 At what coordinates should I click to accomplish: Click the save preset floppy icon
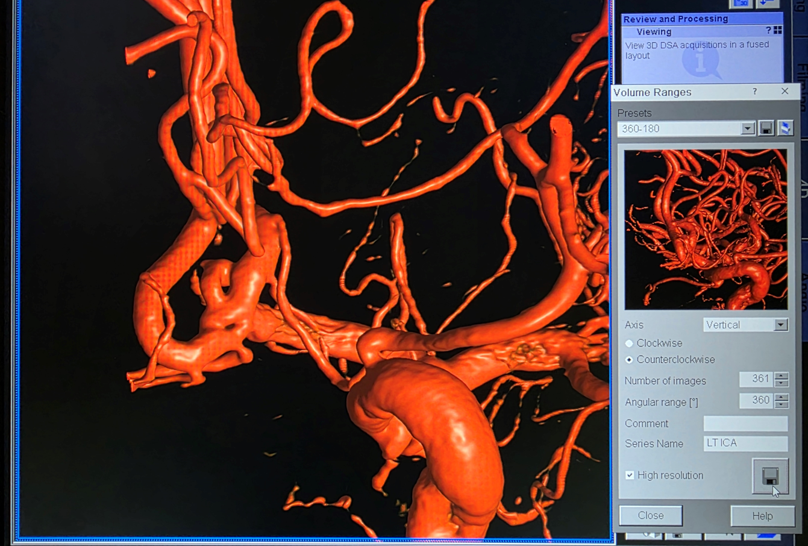(766, 128)
